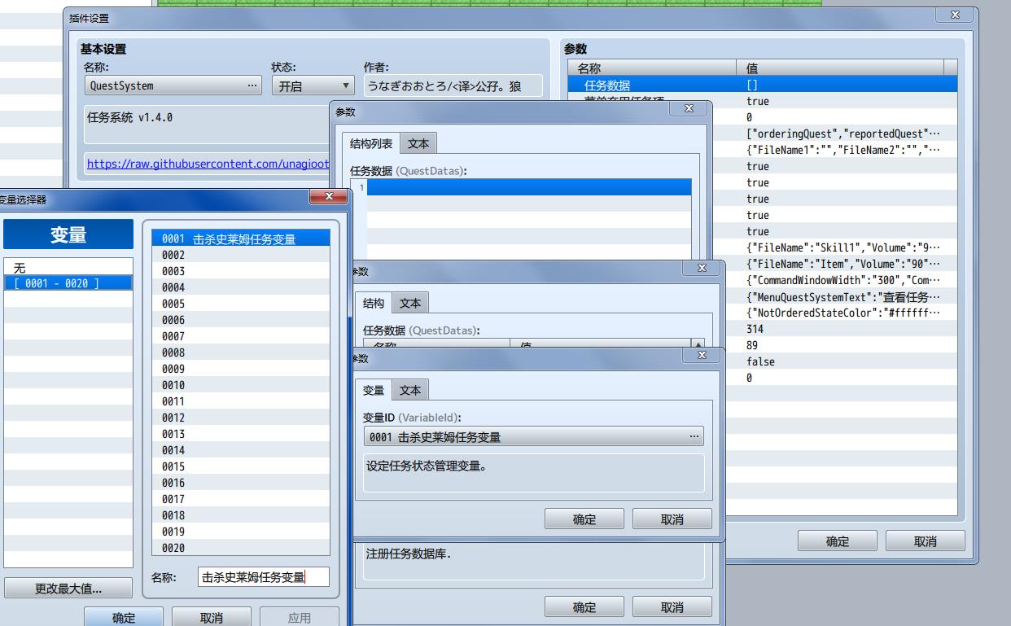
Task: Switch to the 结构列表 tab
Action: tap(371, 143)
